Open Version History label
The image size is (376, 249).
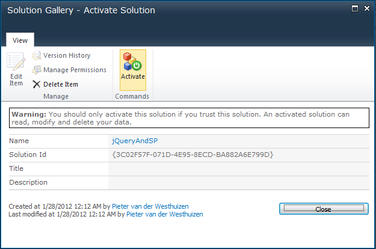point(67,55)
